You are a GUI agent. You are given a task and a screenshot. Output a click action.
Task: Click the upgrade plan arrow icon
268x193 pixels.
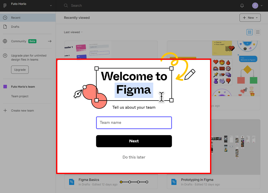coord(5,55)
